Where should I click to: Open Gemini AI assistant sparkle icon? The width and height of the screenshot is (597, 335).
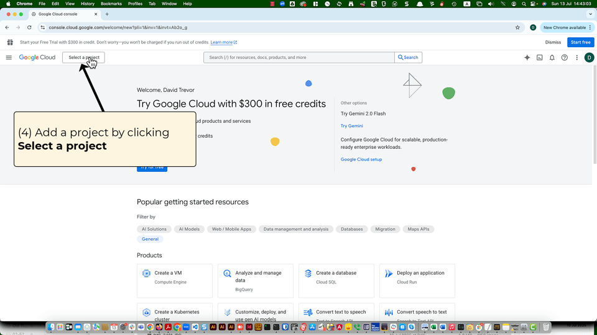527,57
